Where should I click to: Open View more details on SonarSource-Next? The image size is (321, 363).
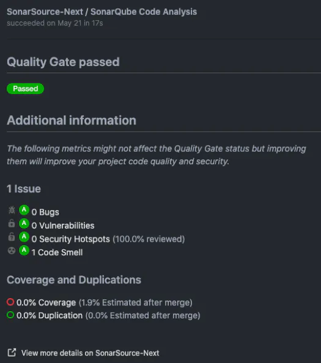click(x=90, y=353)
